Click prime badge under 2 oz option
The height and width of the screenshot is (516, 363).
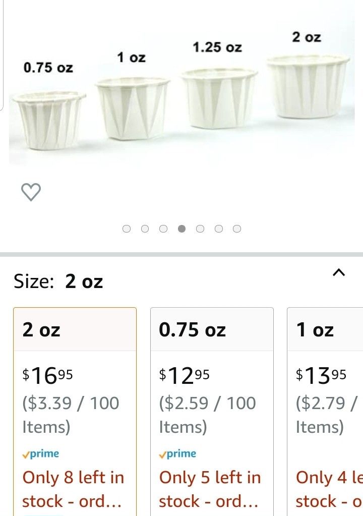[x=41, y=454]
